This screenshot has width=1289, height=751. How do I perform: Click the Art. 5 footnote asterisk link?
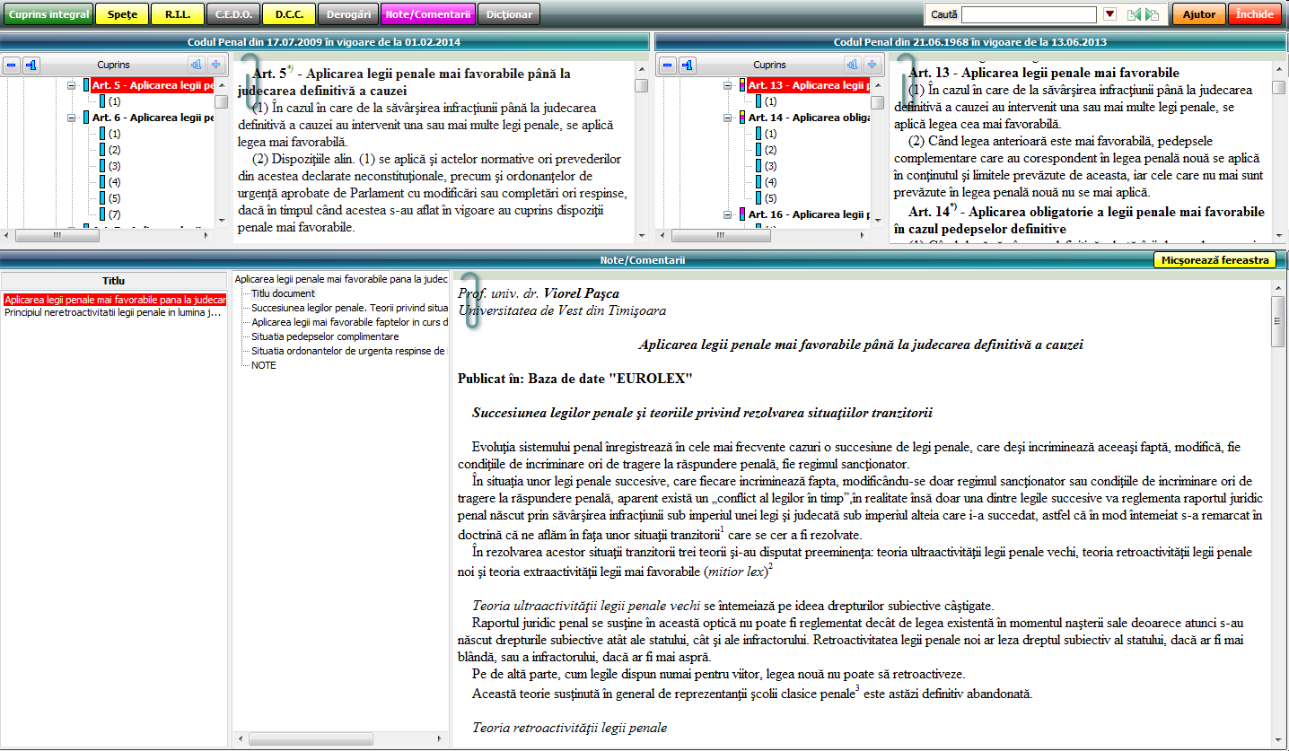[290, 69]
